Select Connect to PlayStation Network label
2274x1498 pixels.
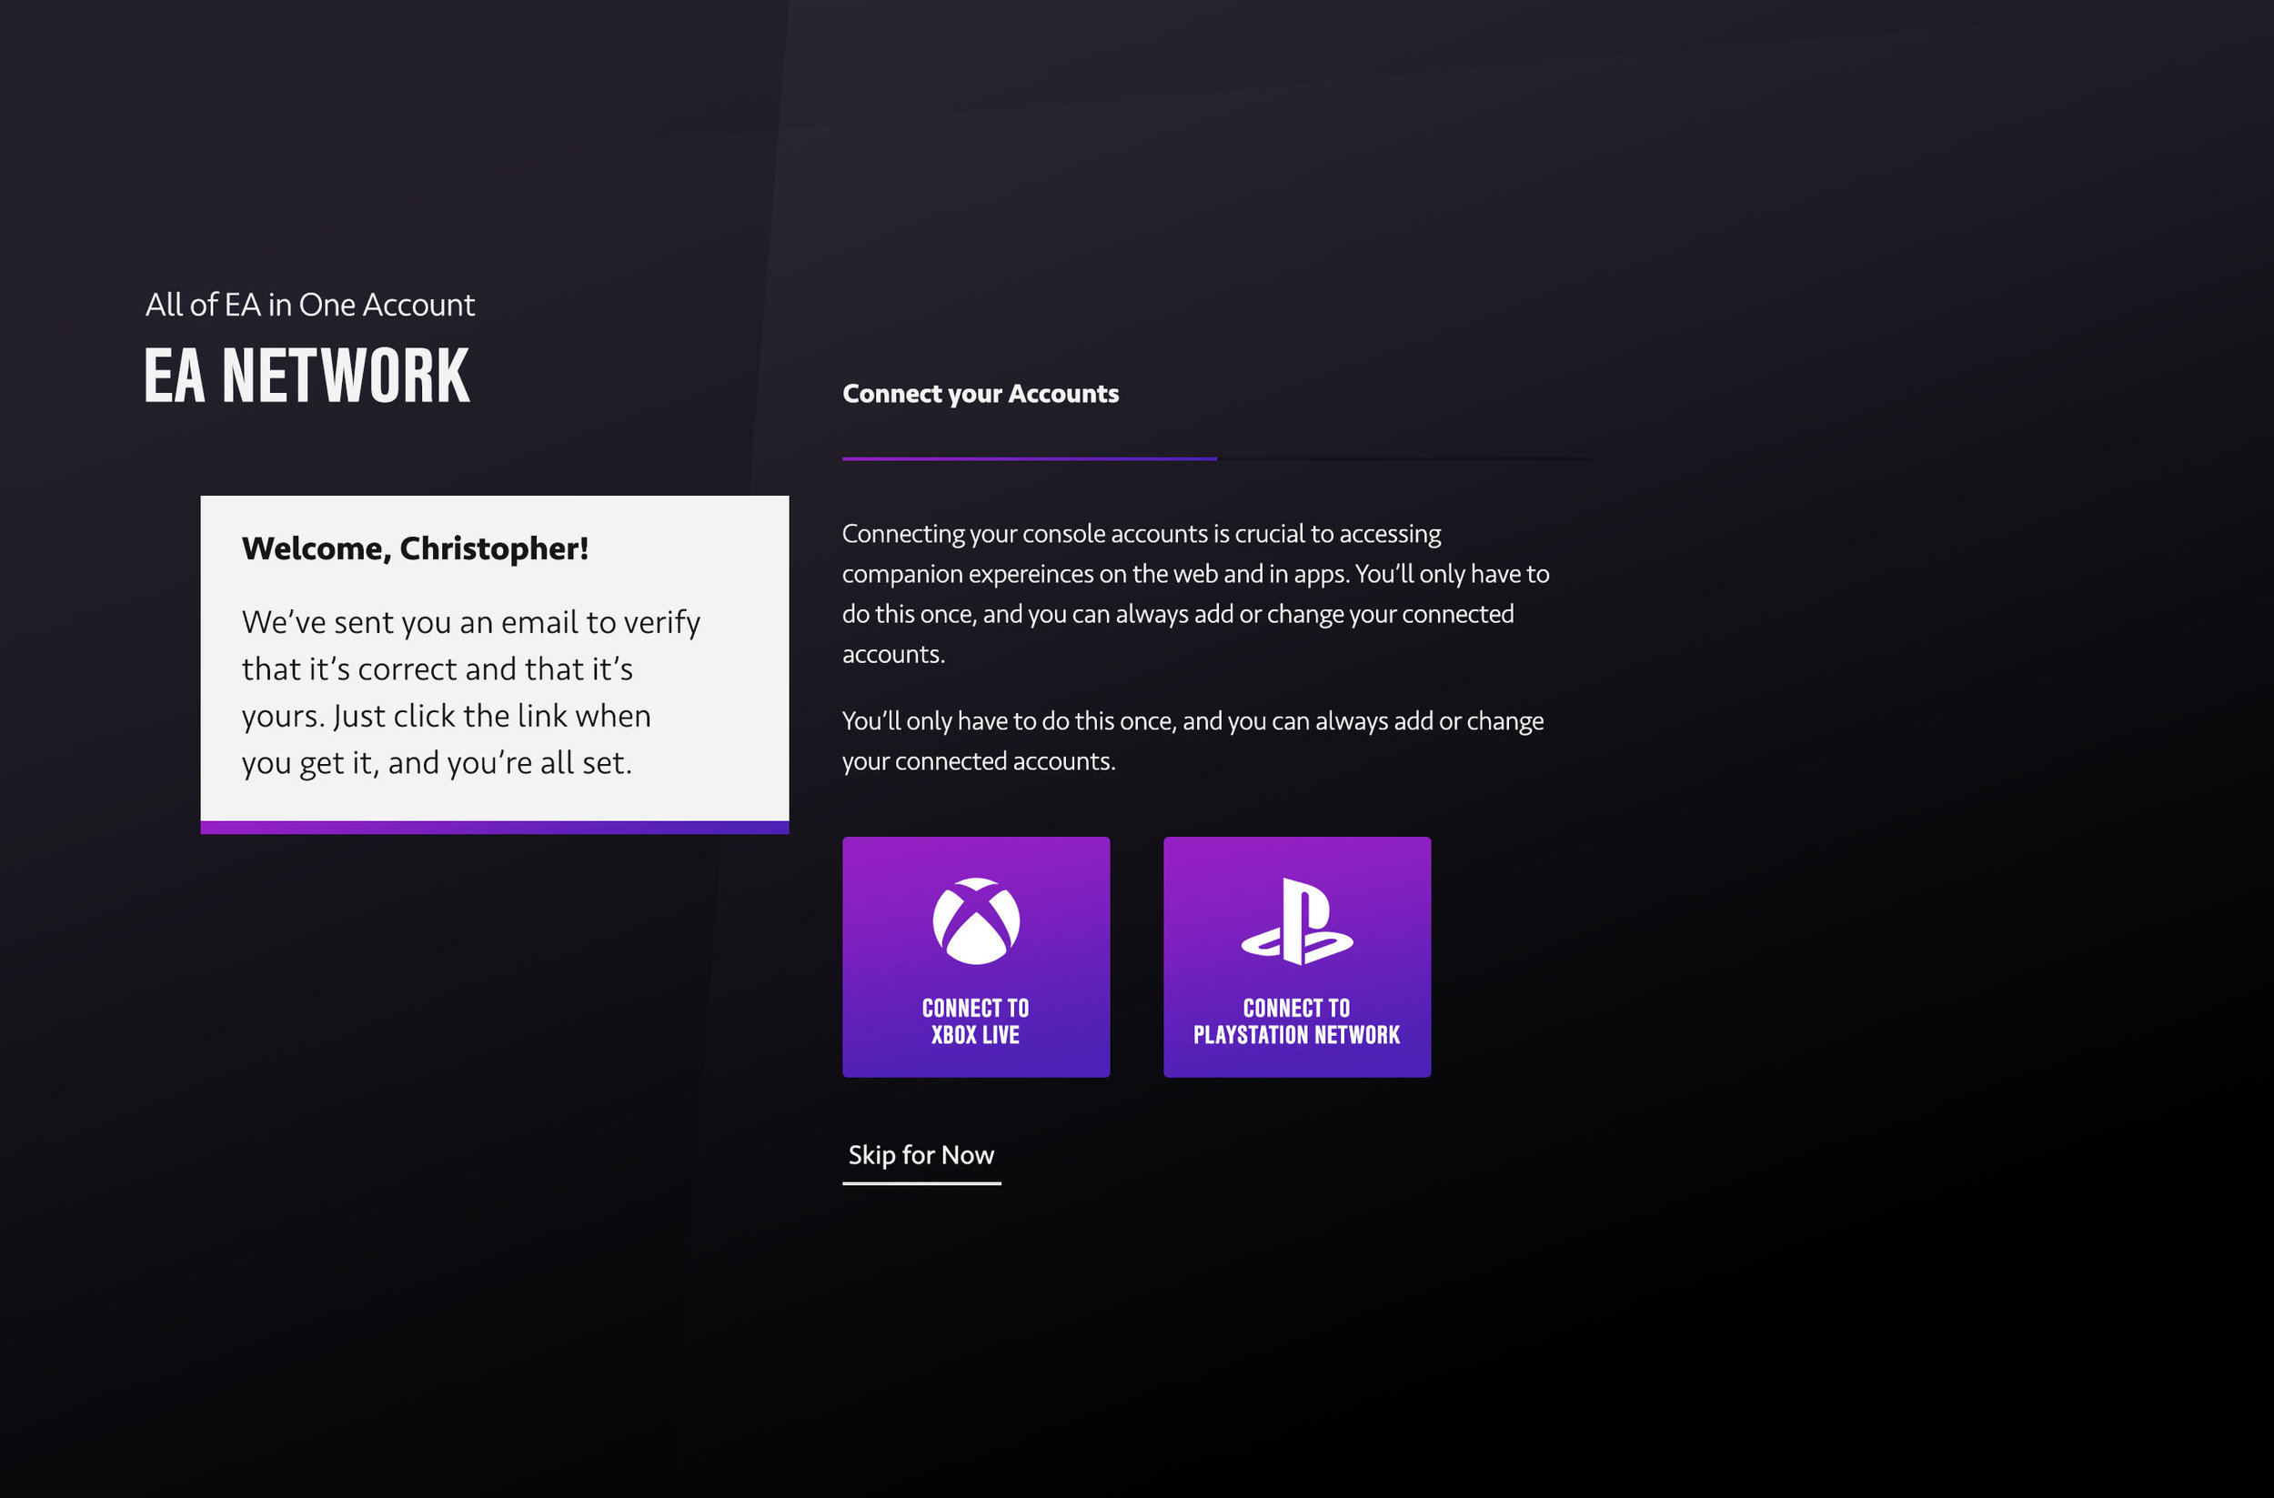point(1296,1021)
